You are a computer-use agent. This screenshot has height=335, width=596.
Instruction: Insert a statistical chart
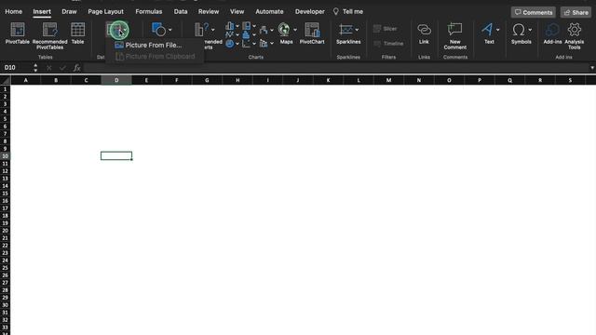(x=246, y=34)
